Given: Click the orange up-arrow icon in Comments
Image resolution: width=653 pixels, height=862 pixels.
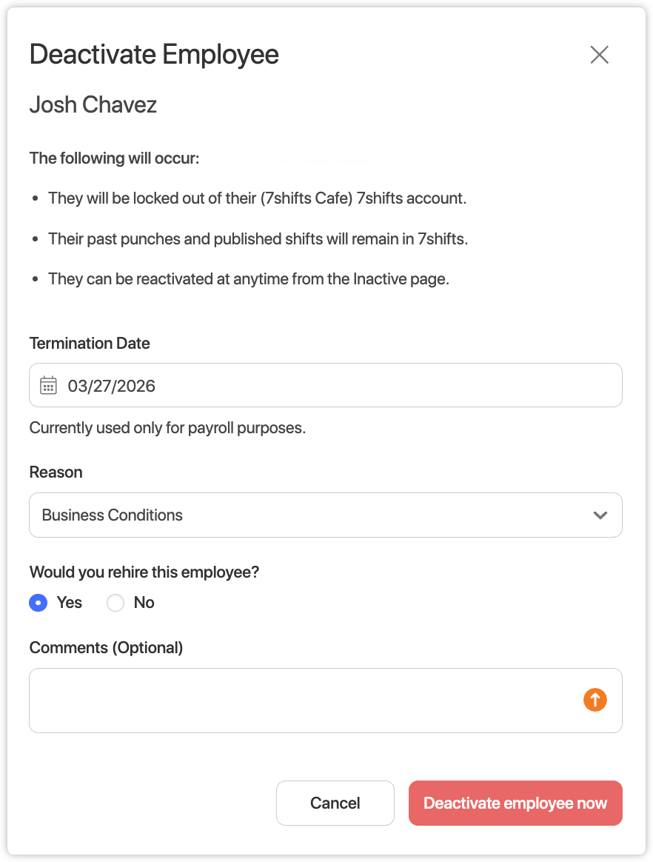Looking at the screenshot, I should coord(595,700).
